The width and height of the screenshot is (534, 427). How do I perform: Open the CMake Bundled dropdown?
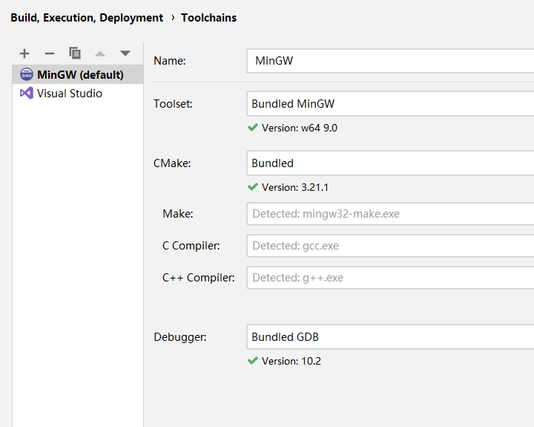390,163
